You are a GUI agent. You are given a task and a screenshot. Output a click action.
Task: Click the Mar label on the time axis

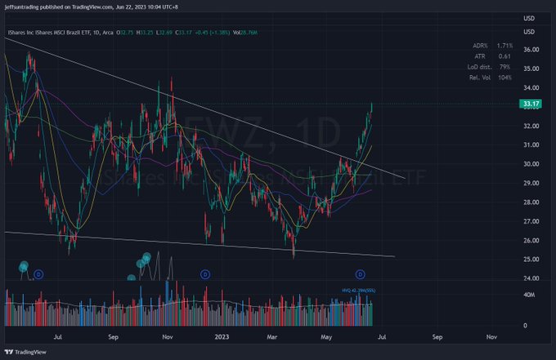[x=272, y=337]
